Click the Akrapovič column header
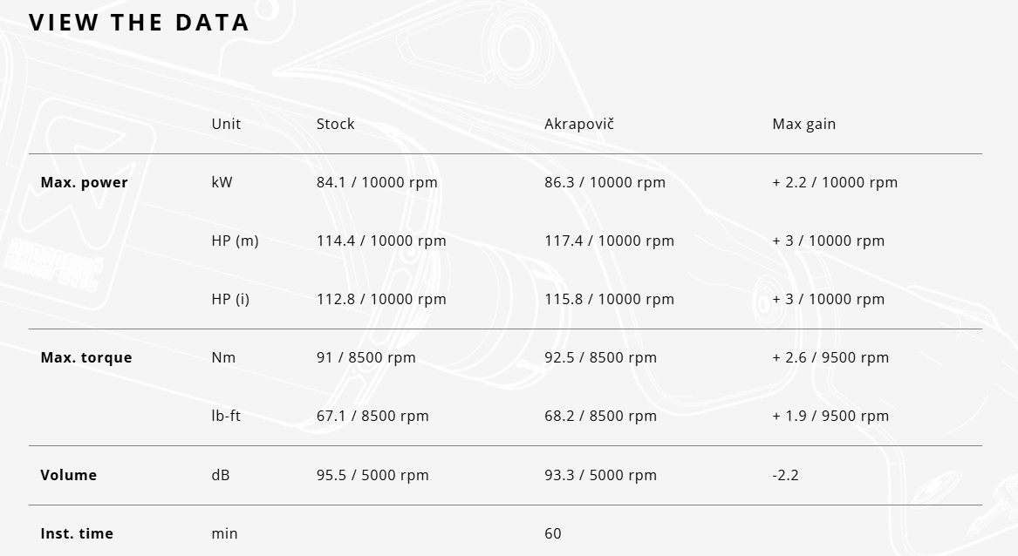 (579, 124)
